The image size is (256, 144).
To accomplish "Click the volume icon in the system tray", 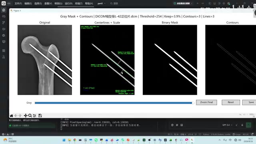I will (x=240, y=140).
